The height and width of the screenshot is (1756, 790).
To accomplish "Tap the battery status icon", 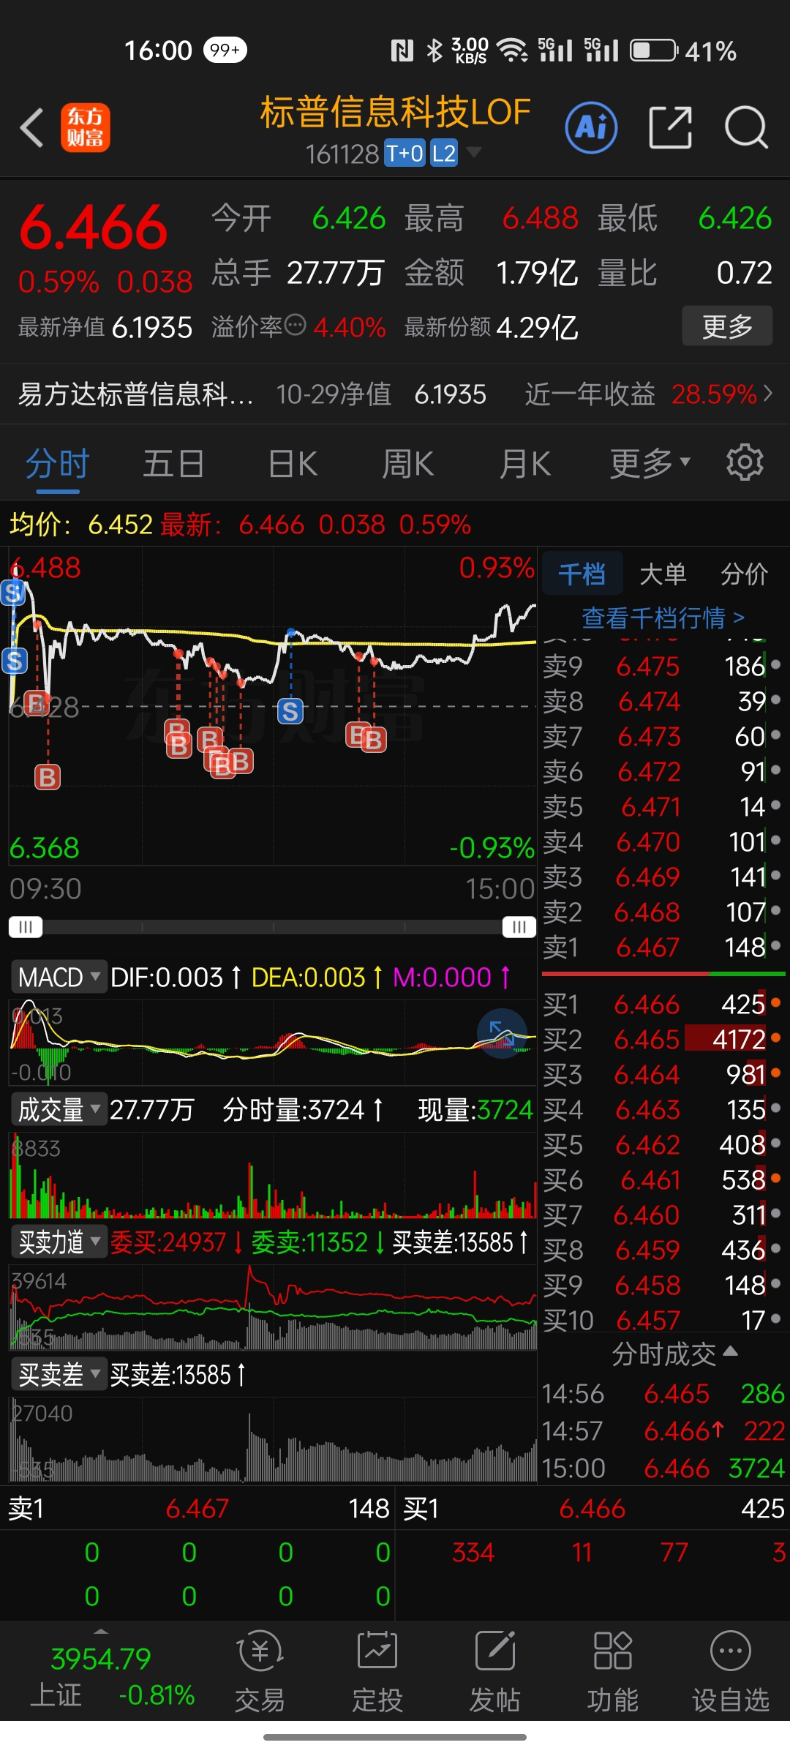I will click(x=654, y=50).
